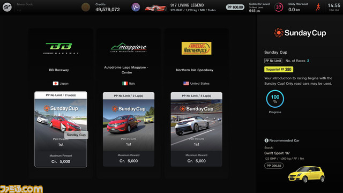Screen dimensions: 343x193
Task: Click the GT logo icon
Action: coord(7,7)
